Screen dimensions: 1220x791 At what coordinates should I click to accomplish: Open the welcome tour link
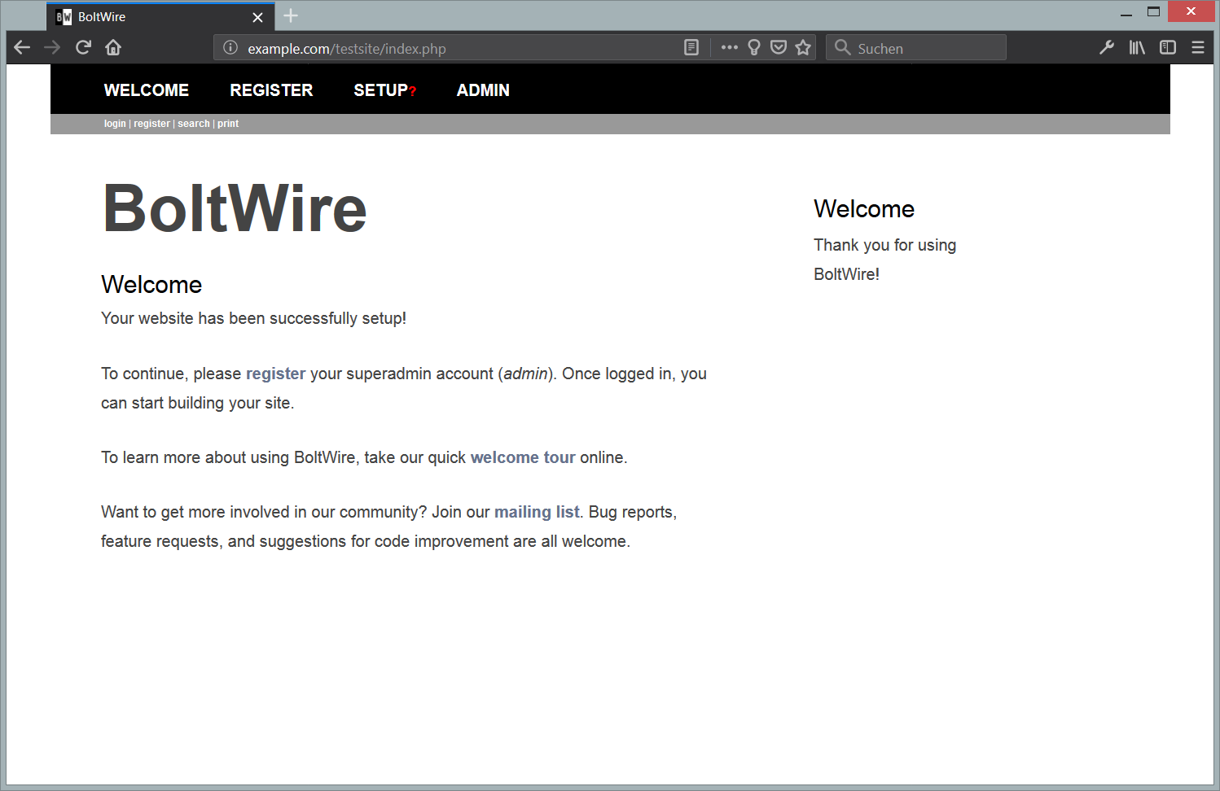pos(523,457)
